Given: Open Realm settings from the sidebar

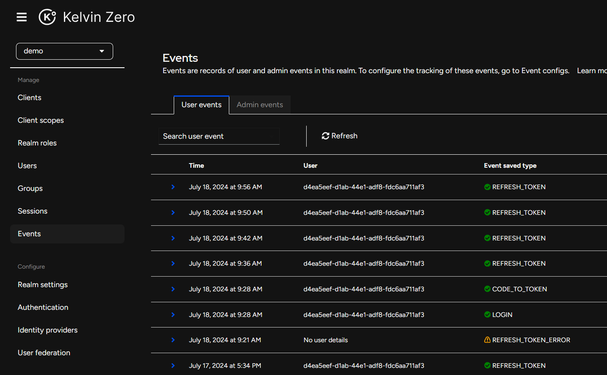Looking at the screenshot, I should click(42, 285).
